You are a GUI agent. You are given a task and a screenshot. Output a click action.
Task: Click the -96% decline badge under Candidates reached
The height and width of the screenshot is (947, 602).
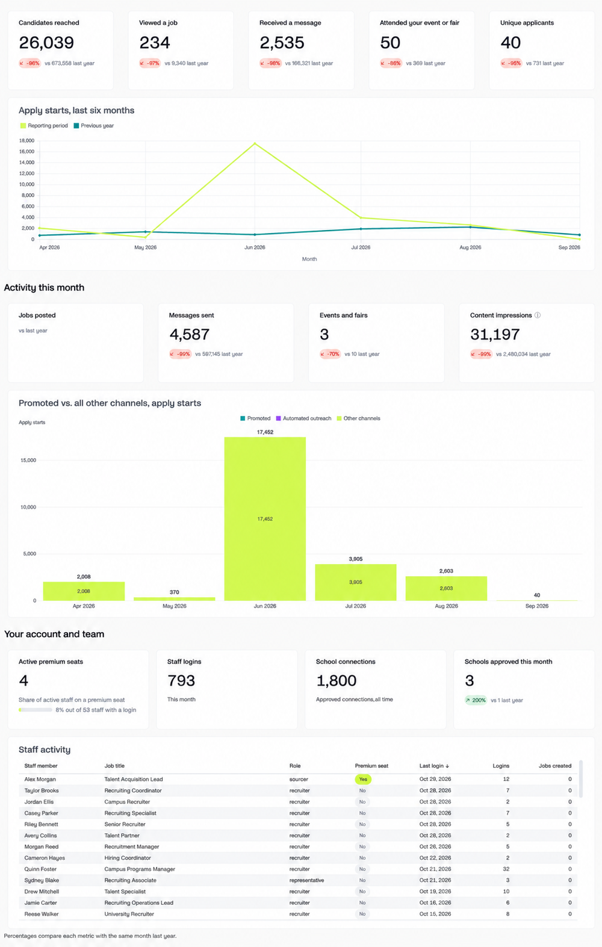tap(29, 63)
